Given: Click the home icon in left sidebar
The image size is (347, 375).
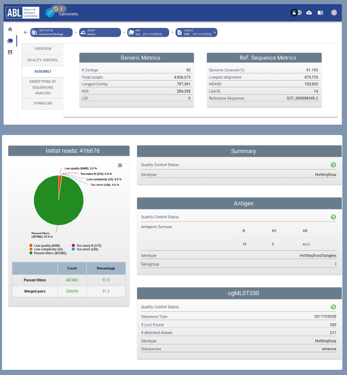Looking at the screenshot, I should [10, 29].
